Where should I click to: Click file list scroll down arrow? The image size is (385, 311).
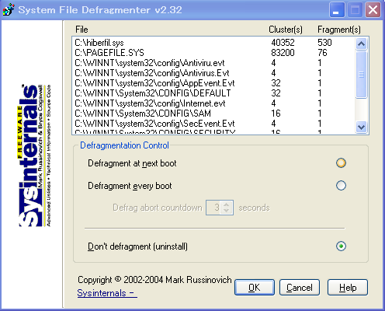[x=361, y=127]
